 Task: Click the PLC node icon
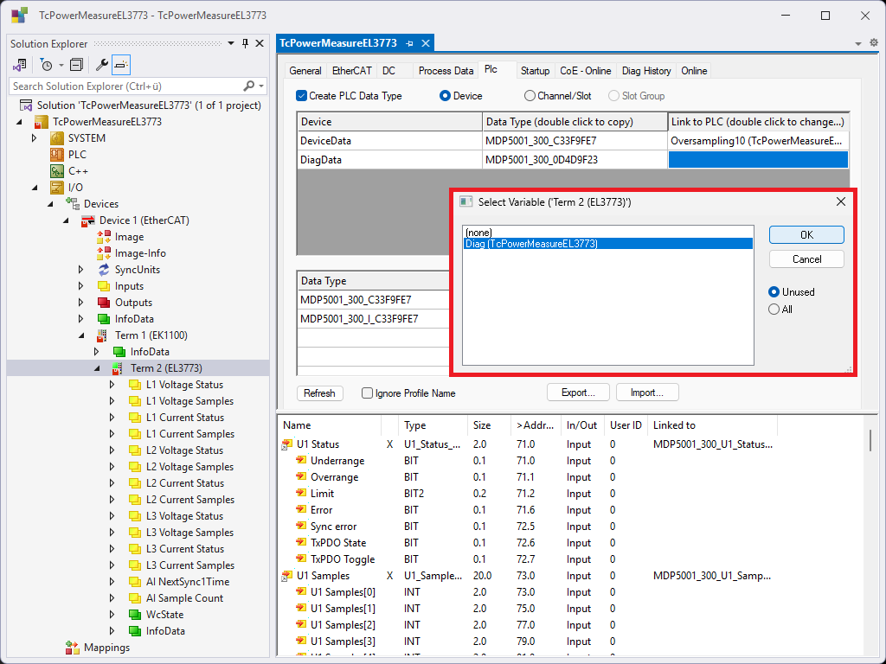coord(57,155)
